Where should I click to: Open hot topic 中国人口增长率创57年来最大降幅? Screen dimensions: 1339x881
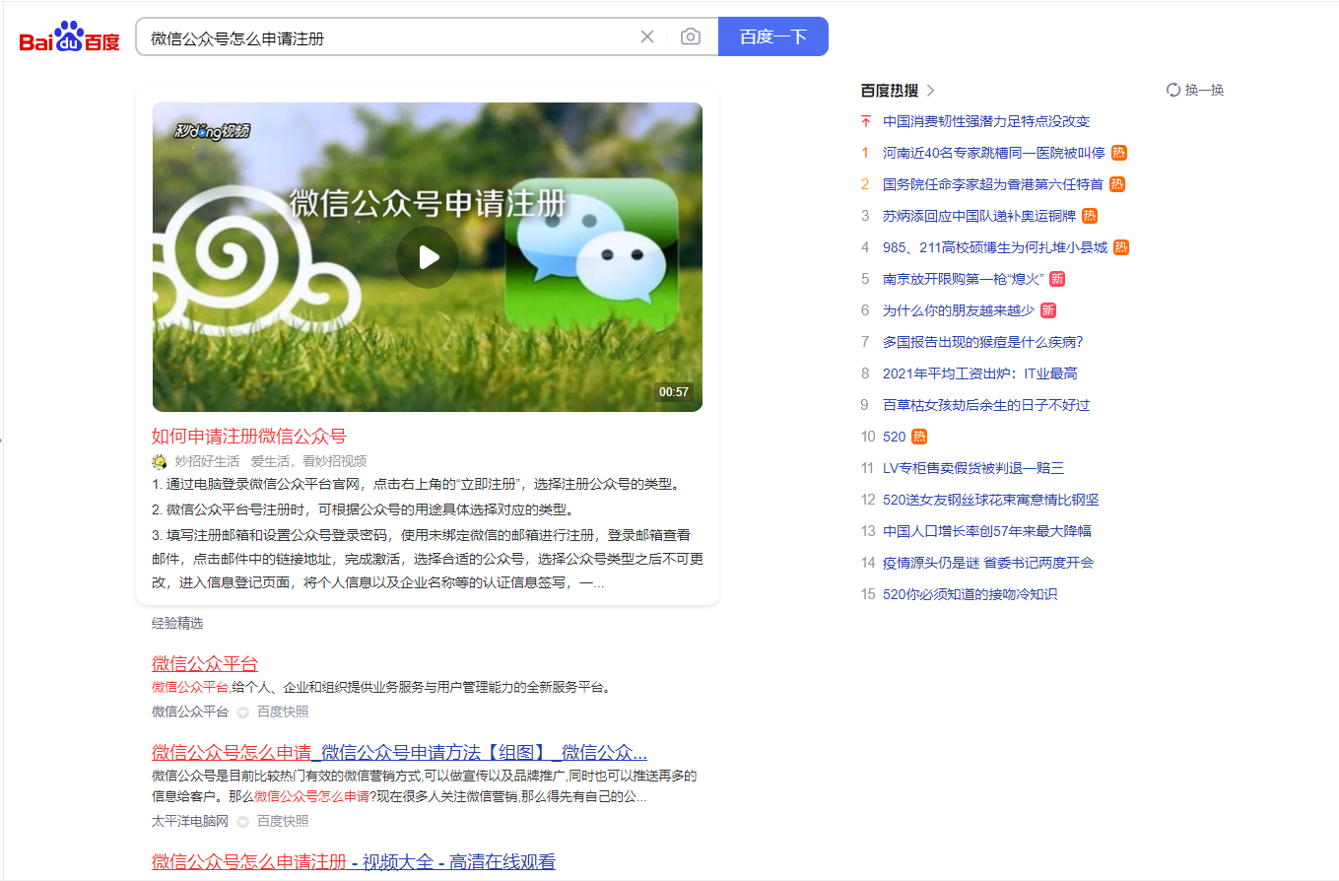[987, 531]
